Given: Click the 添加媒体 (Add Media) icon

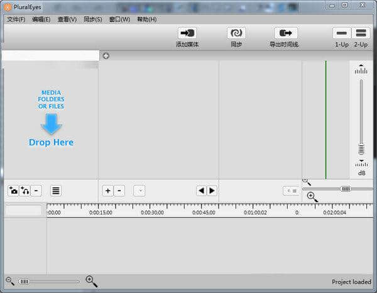Looking at the screenshot, I should (187, 33).
